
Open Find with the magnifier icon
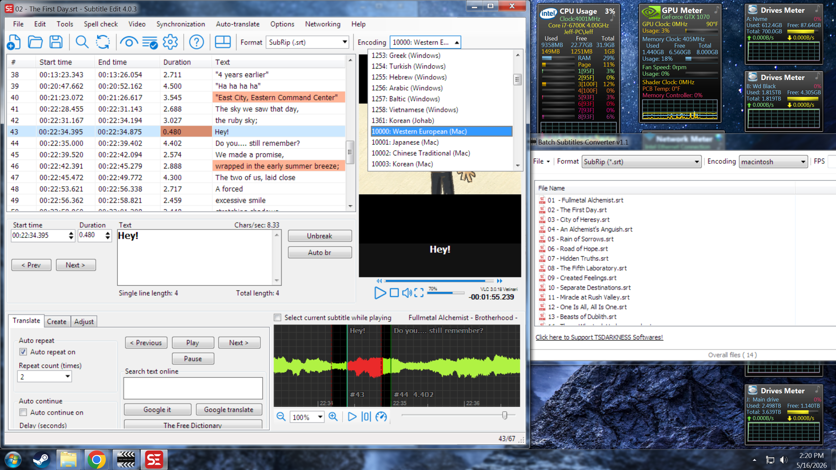[82, 42]
